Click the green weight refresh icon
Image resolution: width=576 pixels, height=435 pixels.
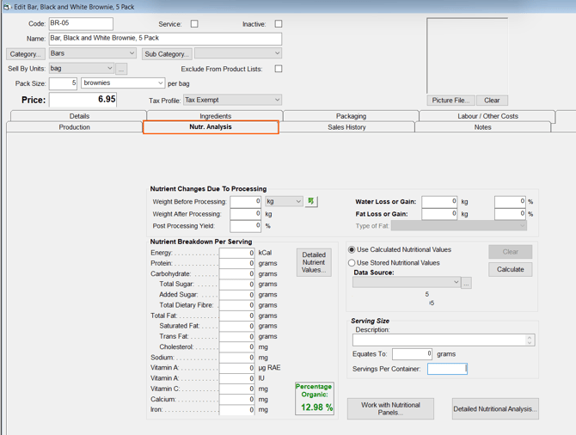point(311,201)
